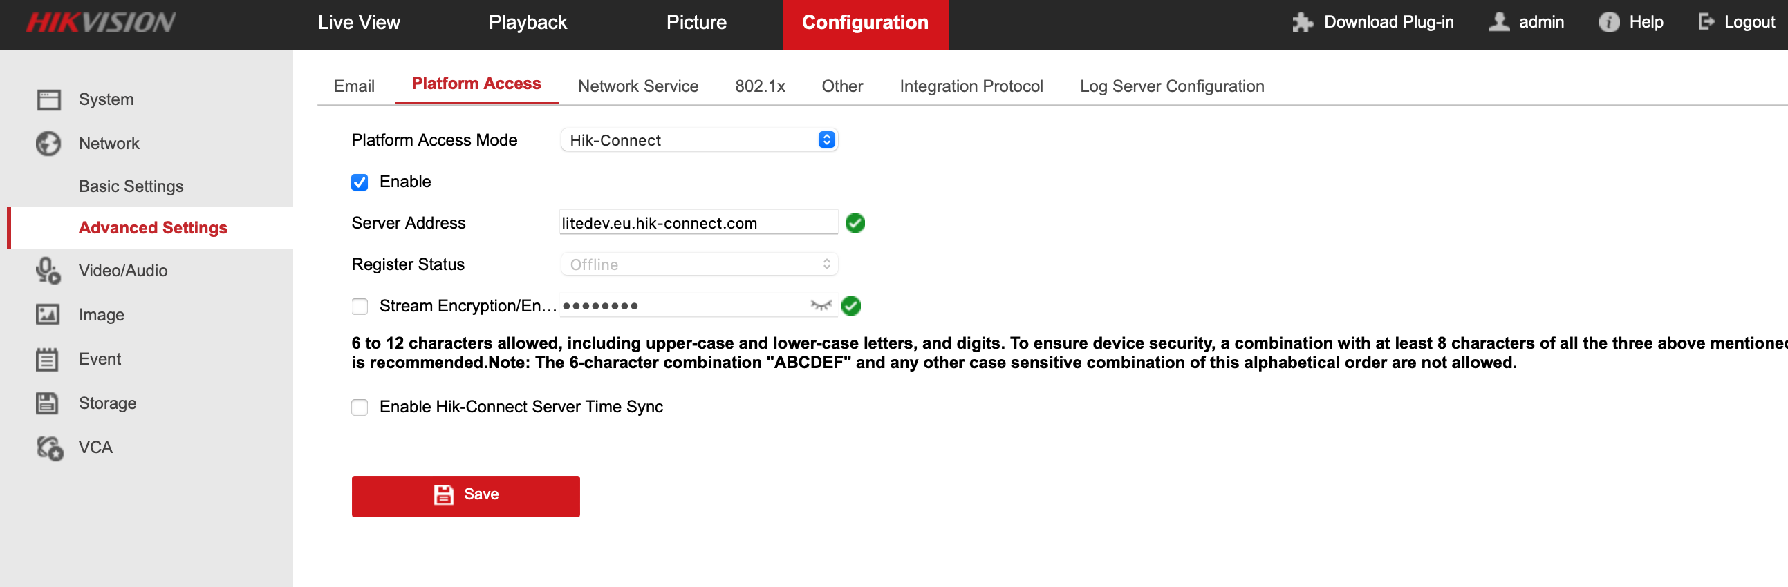Open Picture tab
The width and height of the screenshot is (1788, 587).
point(696,23)
